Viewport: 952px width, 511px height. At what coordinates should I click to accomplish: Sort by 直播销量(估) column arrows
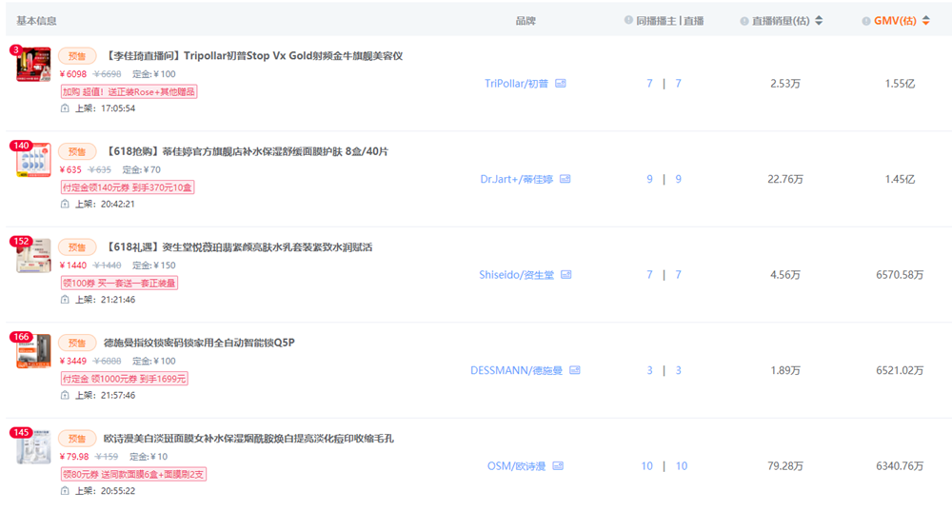819,21
